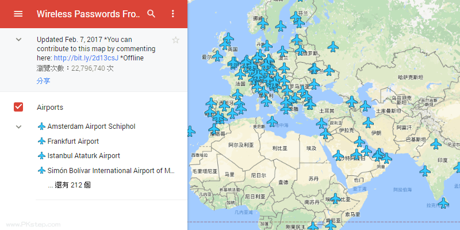Click the 利比亚 country label on the map
Image resolution: width=460 pixels, height=230 pixels.
click(x=279, y=148)
